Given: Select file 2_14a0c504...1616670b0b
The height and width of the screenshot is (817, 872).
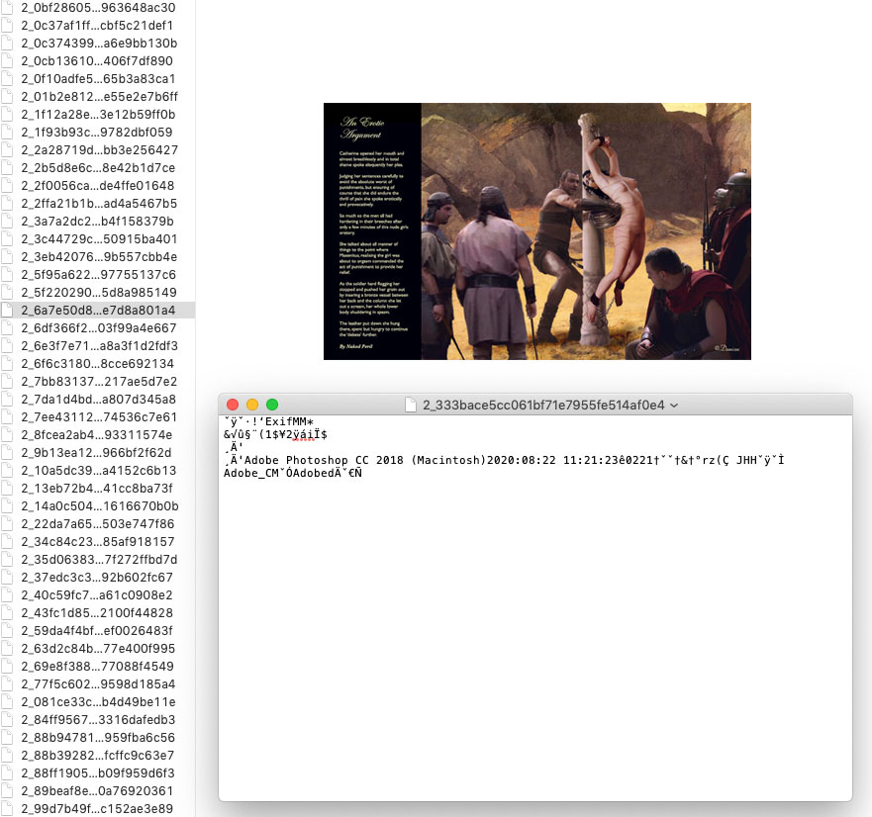Looking at the screenshot, I should coord(99,506).
